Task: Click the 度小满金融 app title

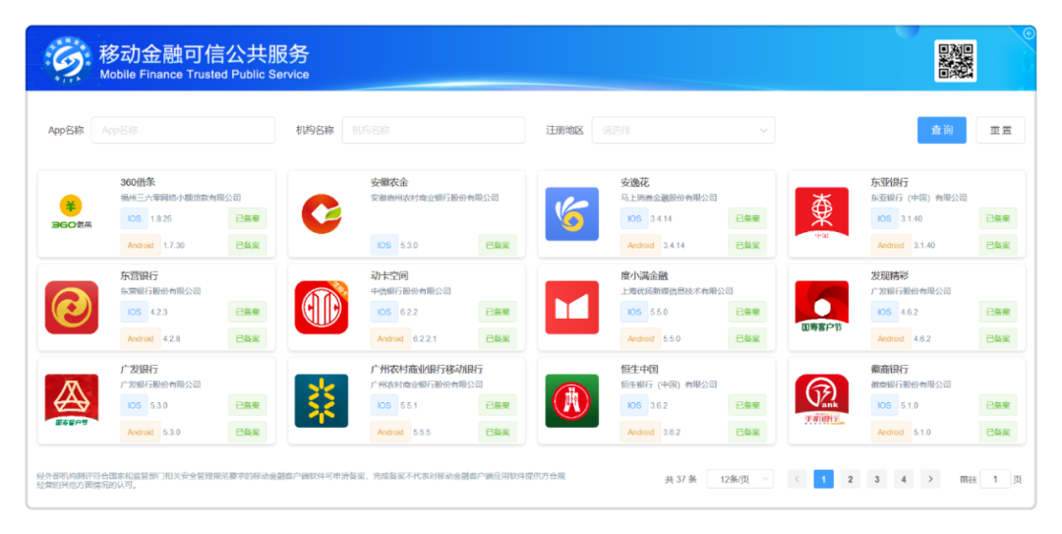Action: [644, 275]
